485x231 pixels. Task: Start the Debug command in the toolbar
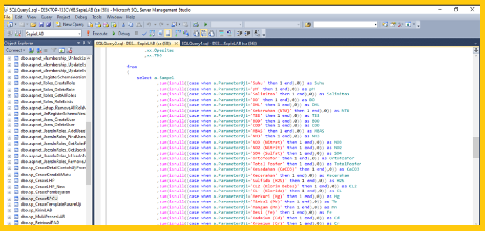(121, 33)
